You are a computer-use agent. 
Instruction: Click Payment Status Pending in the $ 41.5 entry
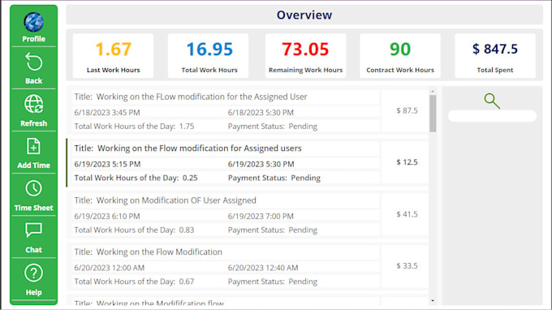pyautogui.click(x=273, y=230)
